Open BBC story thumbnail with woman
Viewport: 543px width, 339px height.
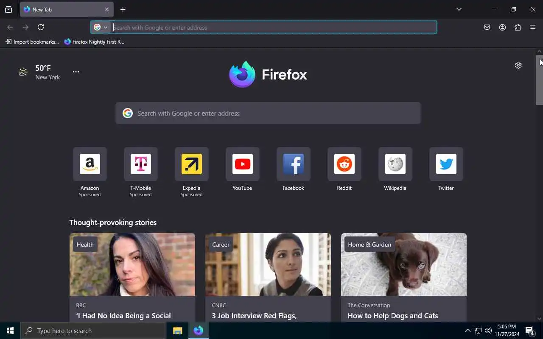(x=132, y=264)
